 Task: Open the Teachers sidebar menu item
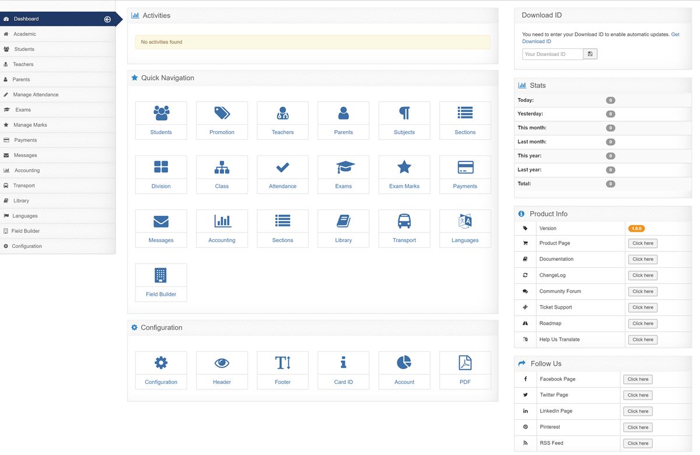[x=58, y=64]
